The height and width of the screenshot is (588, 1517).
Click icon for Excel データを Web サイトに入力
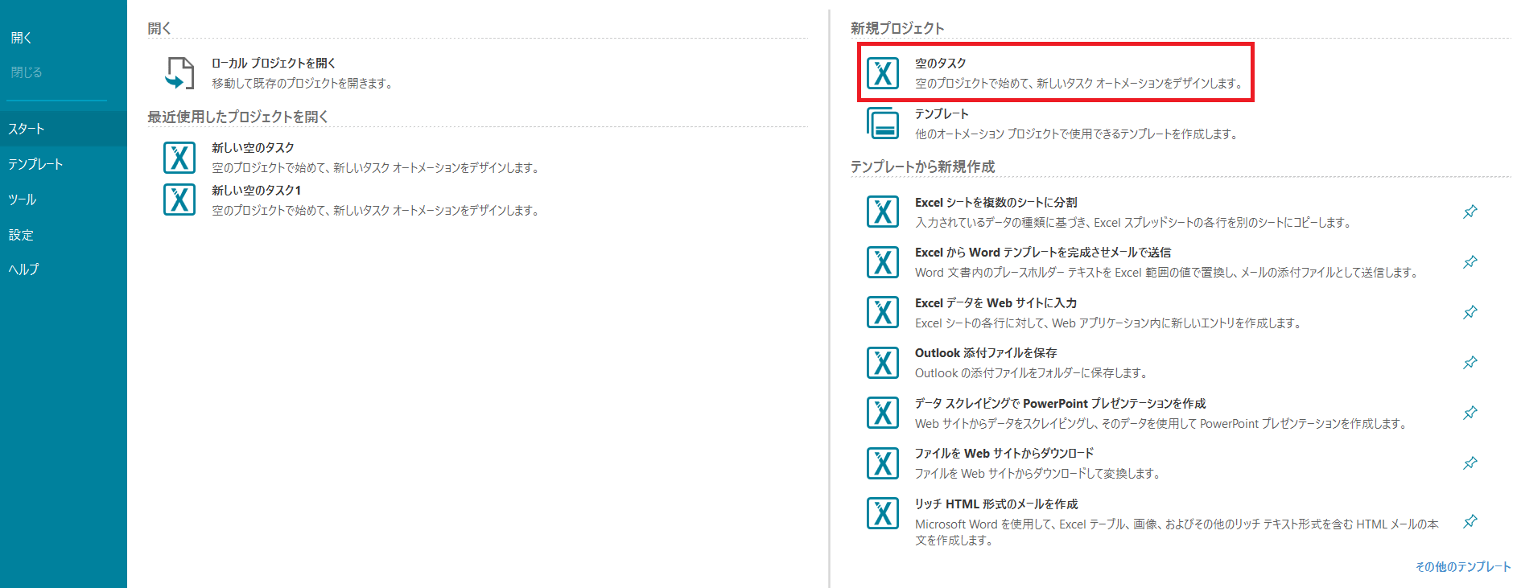tap(883, 313)
